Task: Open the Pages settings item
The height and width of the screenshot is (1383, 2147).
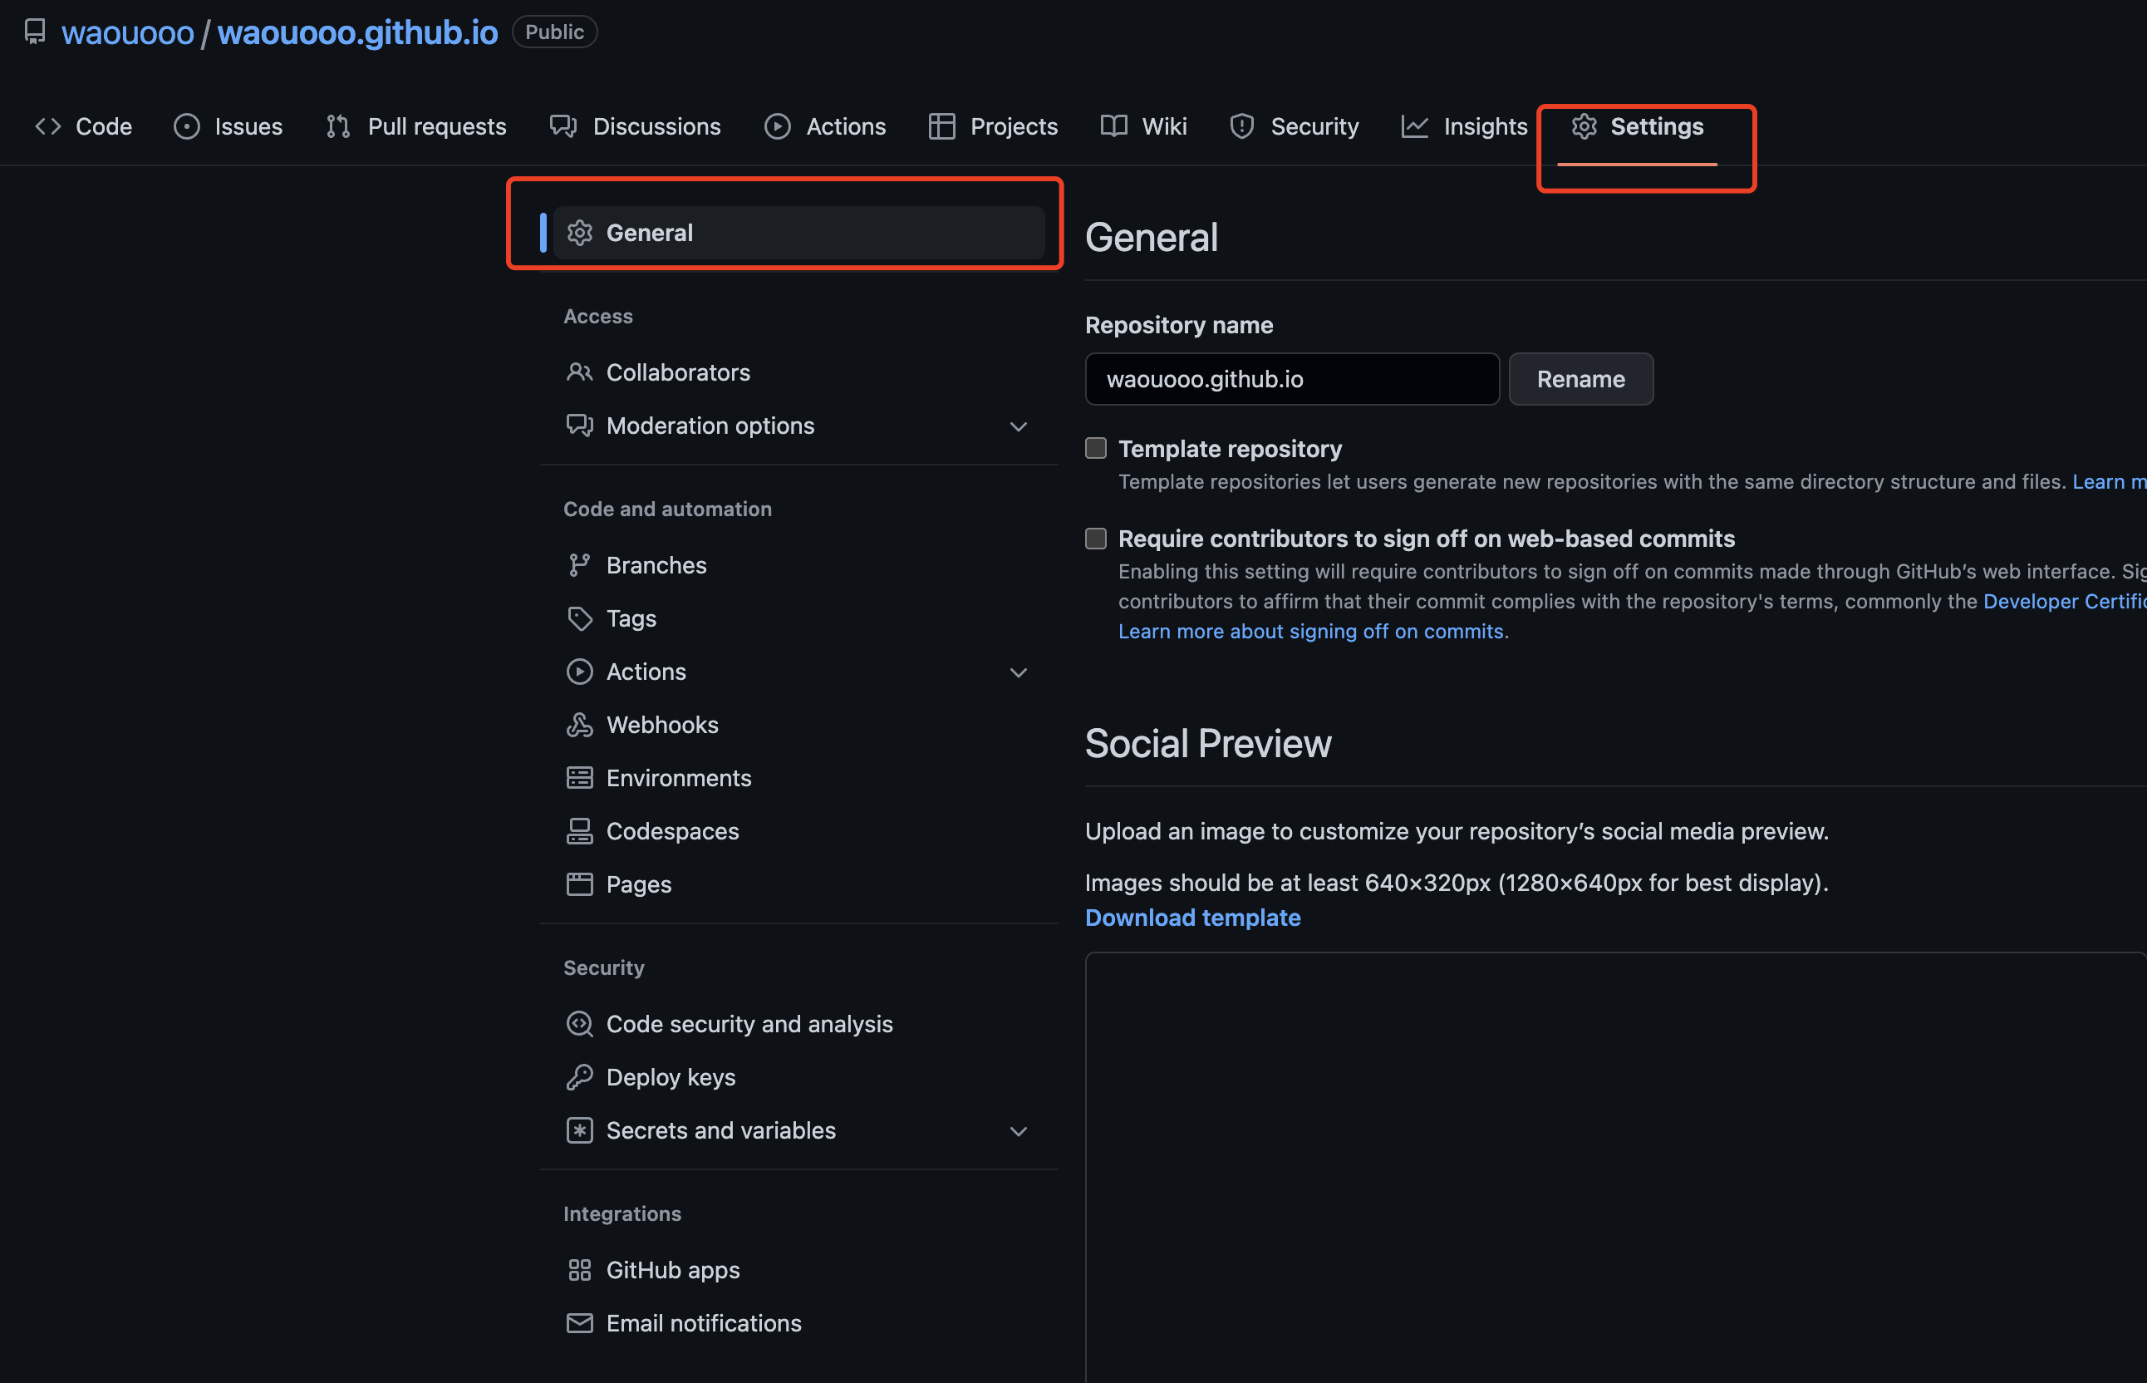Action: [638, 884]
